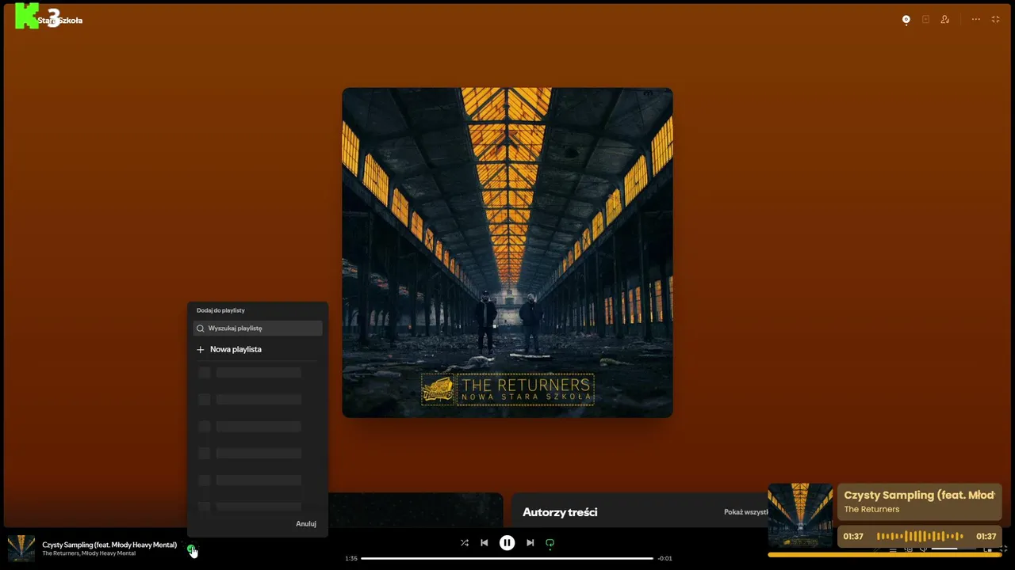
Task: Click Anuluj to cancel adding to playlist
Action: 306,524
